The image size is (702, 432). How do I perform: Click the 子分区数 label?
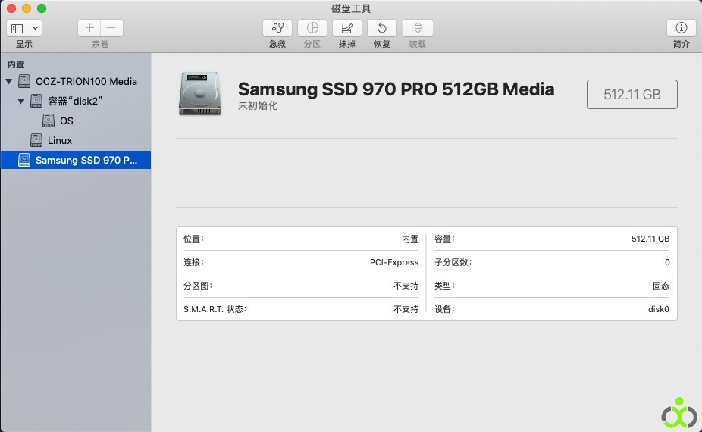(453, 262)
